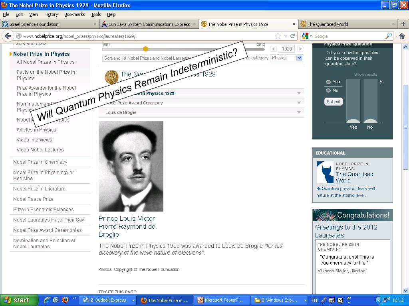
Task: Switch to Microsoft PowerPoint taskbar button
Action: 221,300
